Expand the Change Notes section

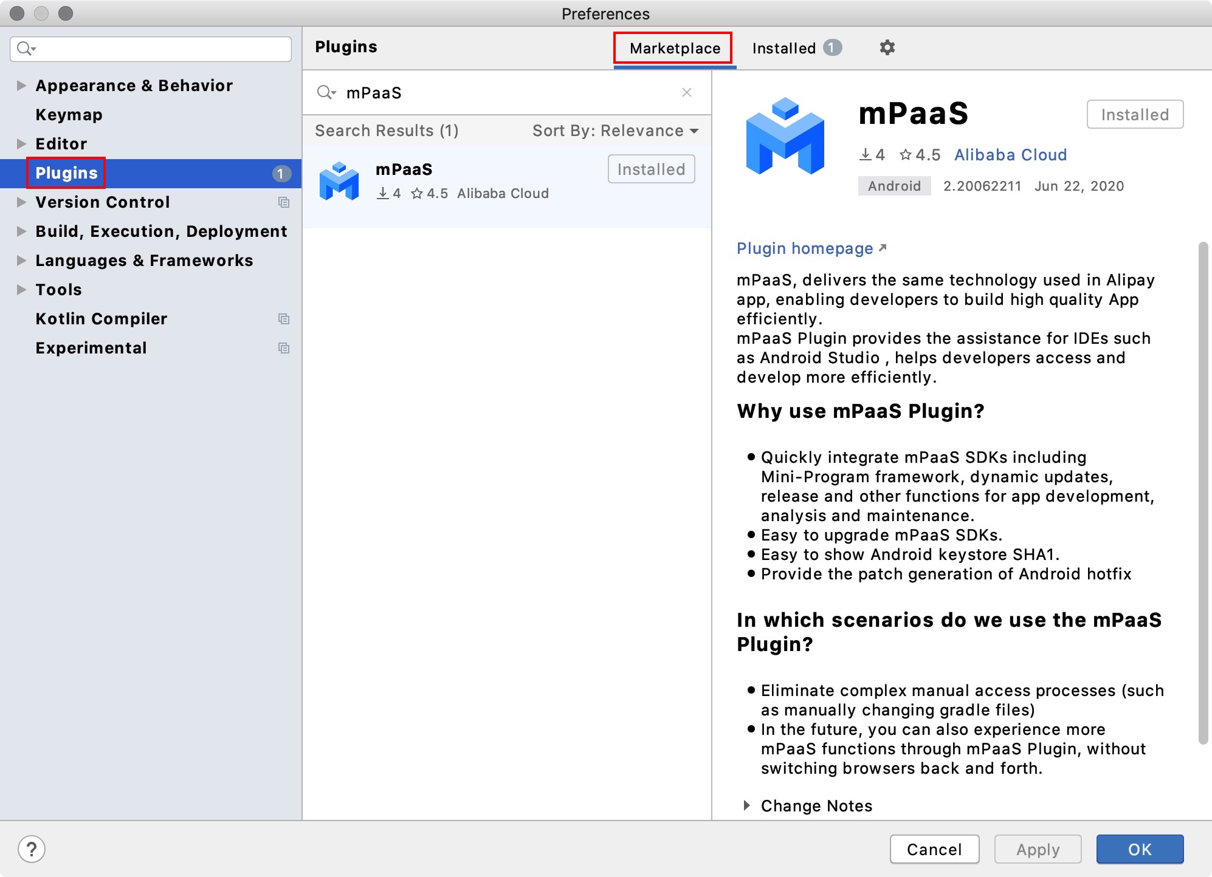(747, 806)
